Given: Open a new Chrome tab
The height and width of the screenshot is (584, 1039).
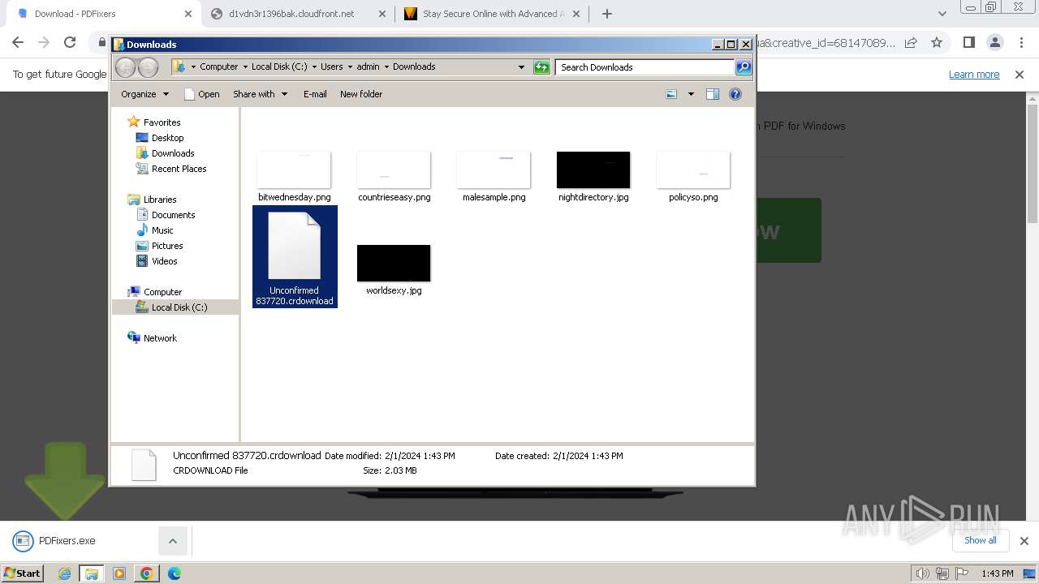Looking at the screenshot, I should [x=607, y=14].
